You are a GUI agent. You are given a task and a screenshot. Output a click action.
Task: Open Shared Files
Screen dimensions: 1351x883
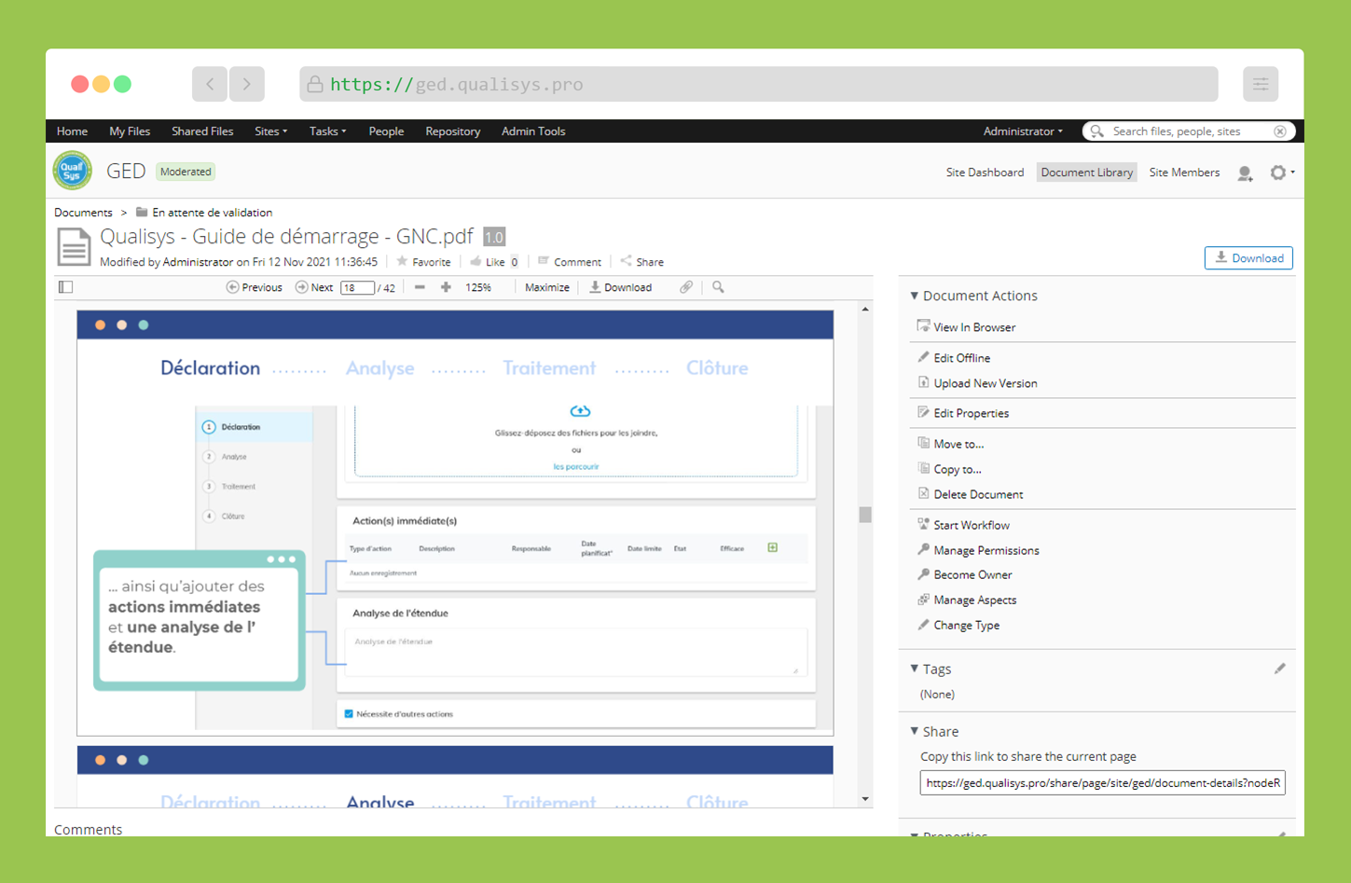pos(202,131)
